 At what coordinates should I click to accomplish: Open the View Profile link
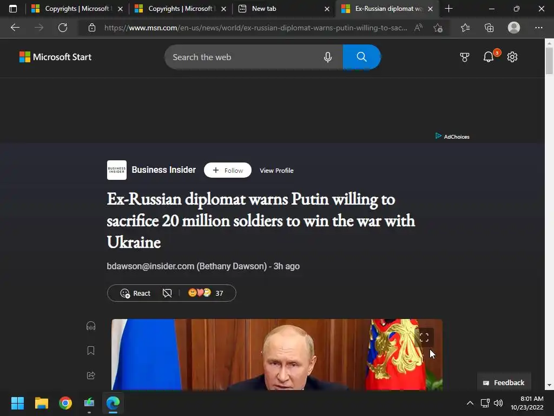coord(276,171)
